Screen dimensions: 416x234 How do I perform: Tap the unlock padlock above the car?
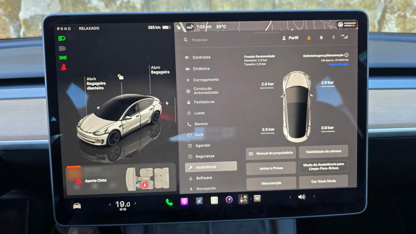click(x=120, y=77)
